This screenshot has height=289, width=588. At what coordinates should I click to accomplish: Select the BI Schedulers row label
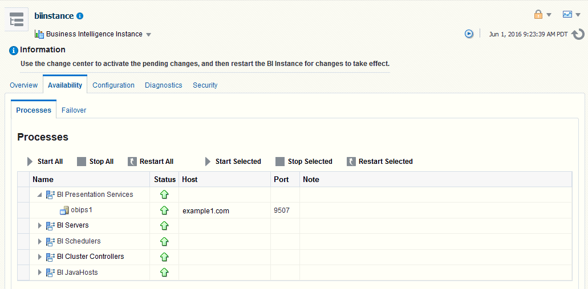point(79,241)
